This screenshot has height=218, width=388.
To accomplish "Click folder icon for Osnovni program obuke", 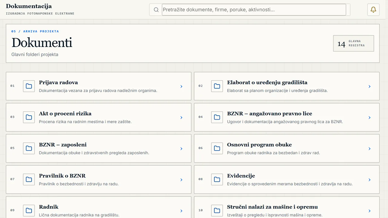I will point(217,148).
